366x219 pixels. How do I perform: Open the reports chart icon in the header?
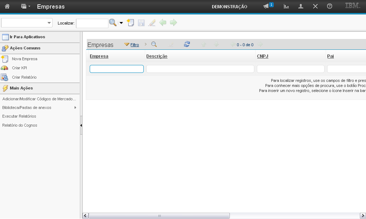[x=286, y=6]
